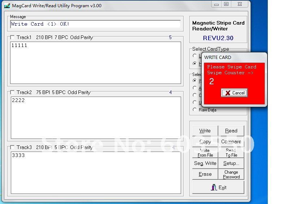Image resolution: width=296 pixels, height=204 pixels.
Task: Click the Write button
Action: 205,131
